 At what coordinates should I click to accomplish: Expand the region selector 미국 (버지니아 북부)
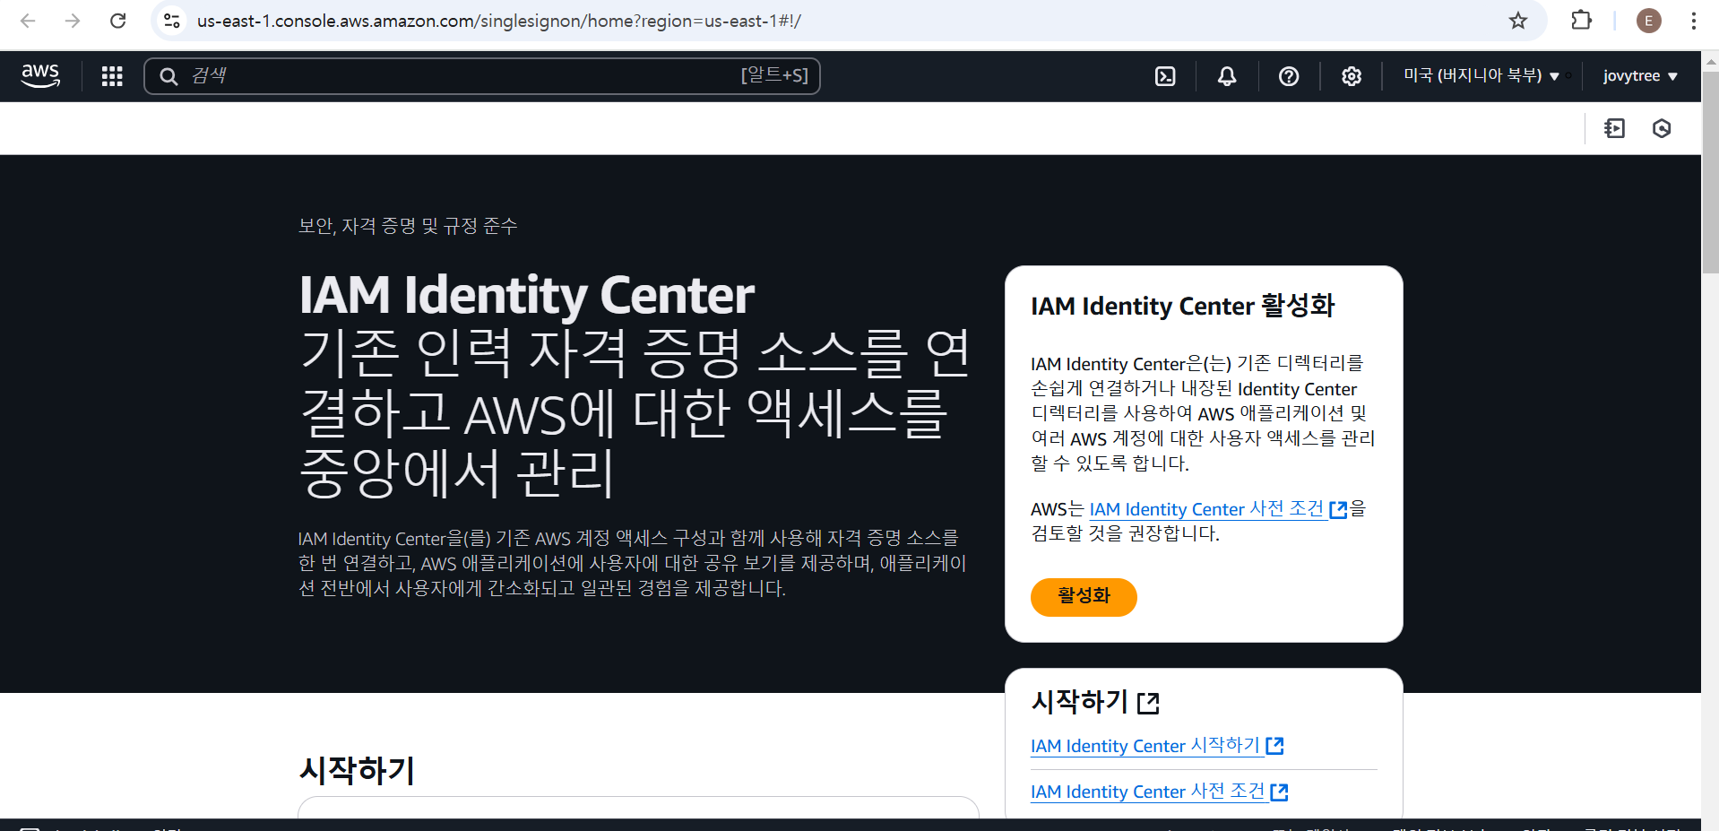pos(1481,76)
